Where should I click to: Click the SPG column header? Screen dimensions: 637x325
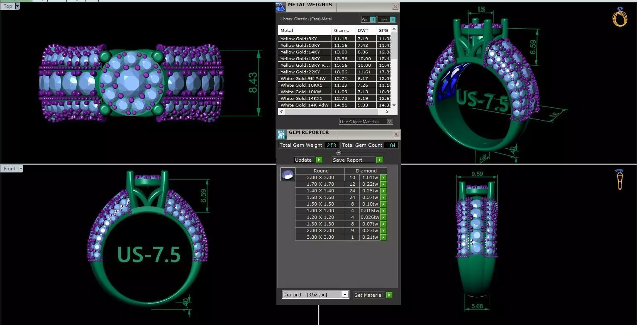coord(384,30)
